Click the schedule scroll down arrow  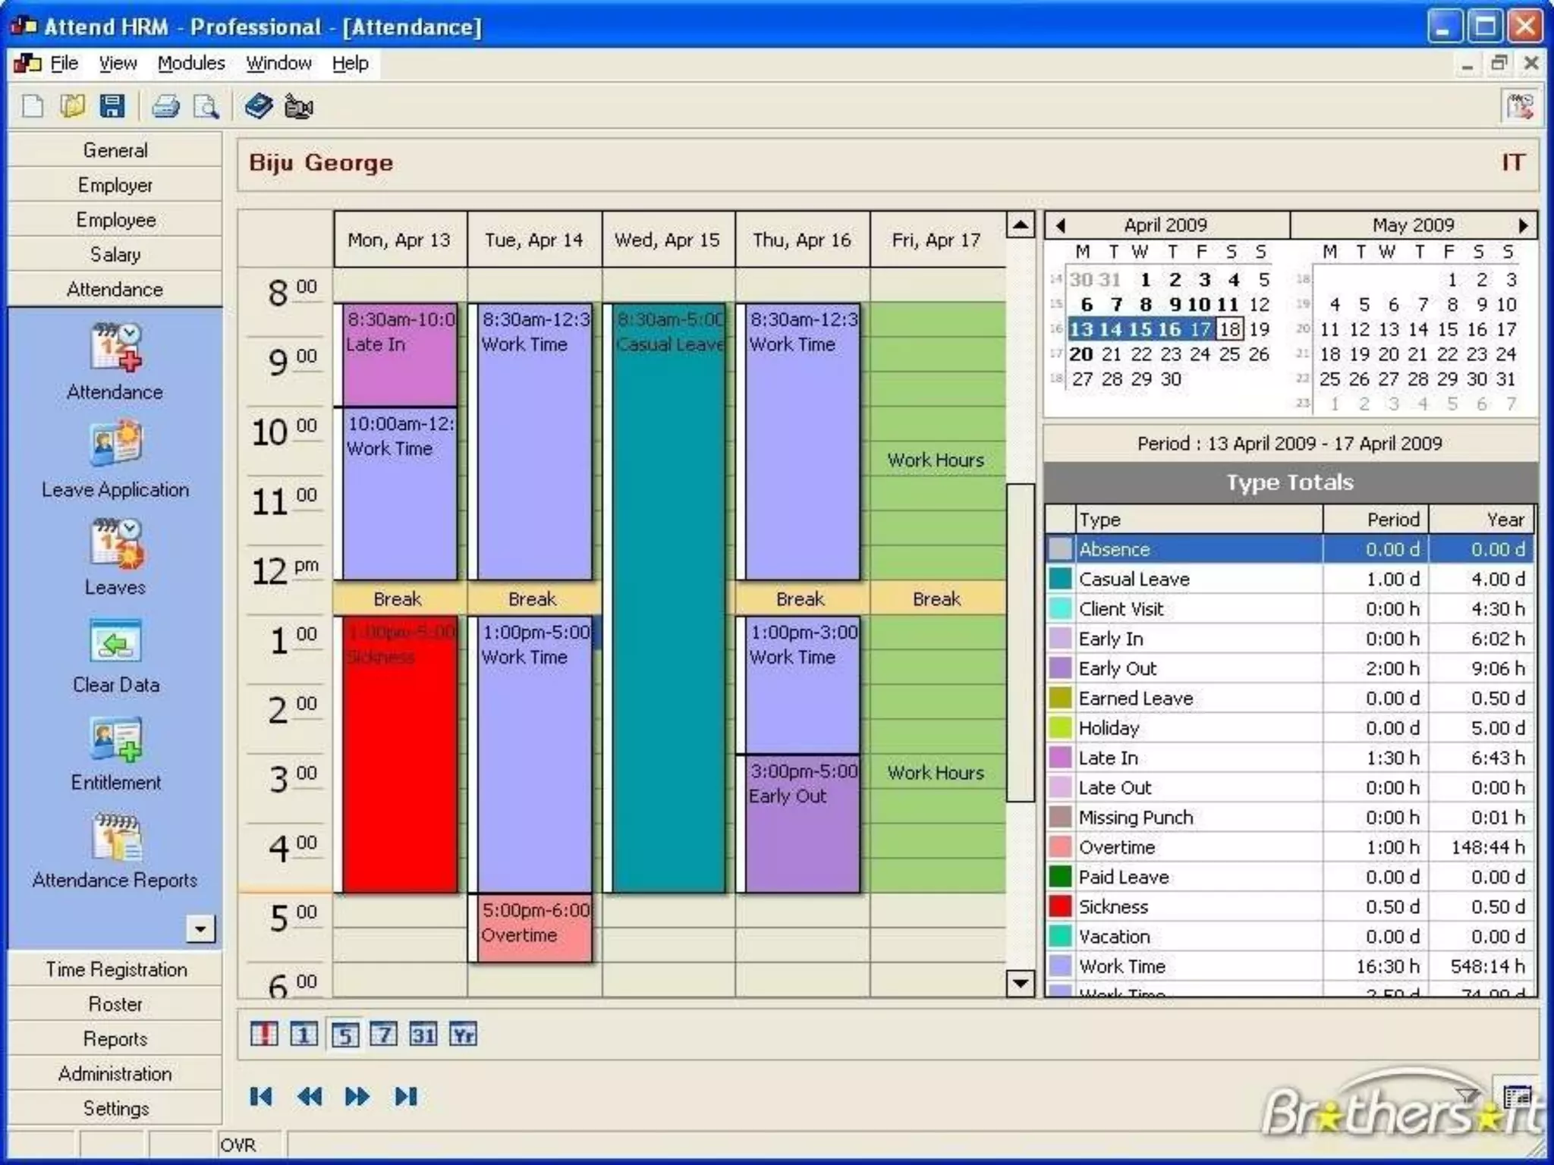click(1021, 983)
